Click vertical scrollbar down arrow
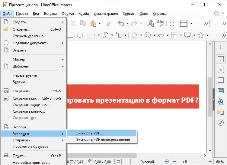Screen dimensions: 227x165 click(x=210, y=150)
